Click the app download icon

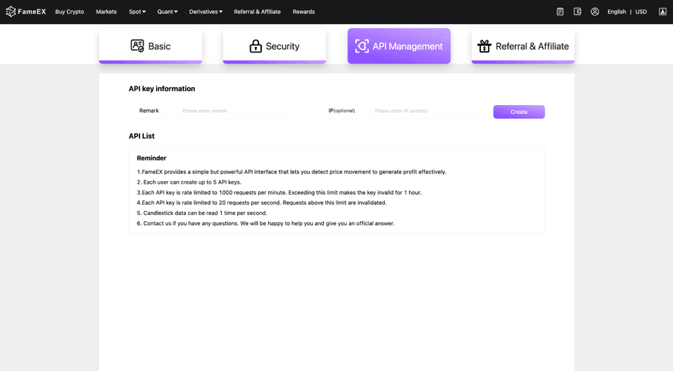(663, 12)
